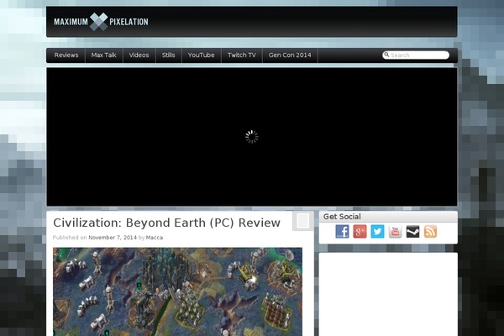This screenshot has width=504, height=336.
Task: Click the Get Social heading
Action: pyautogui.click(x=342, y=217)
